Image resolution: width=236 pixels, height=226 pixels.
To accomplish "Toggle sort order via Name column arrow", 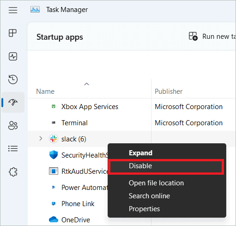I will click(x=86, y=84).
